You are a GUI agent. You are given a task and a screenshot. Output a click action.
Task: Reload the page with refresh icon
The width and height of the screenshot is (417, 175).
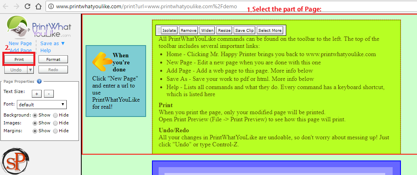point(27,6)
